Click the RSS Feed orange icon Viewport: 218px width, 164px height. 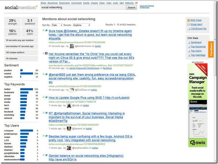[189, 20]
